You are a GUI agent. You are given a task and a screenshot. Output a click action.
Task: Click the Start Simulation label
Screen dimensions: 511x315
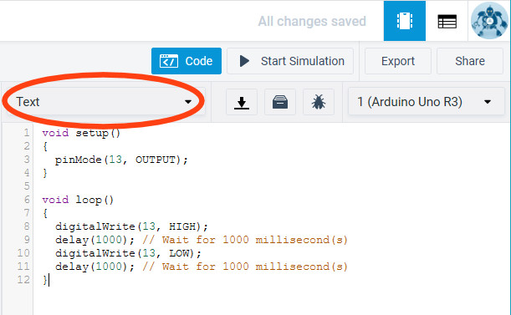303,61
